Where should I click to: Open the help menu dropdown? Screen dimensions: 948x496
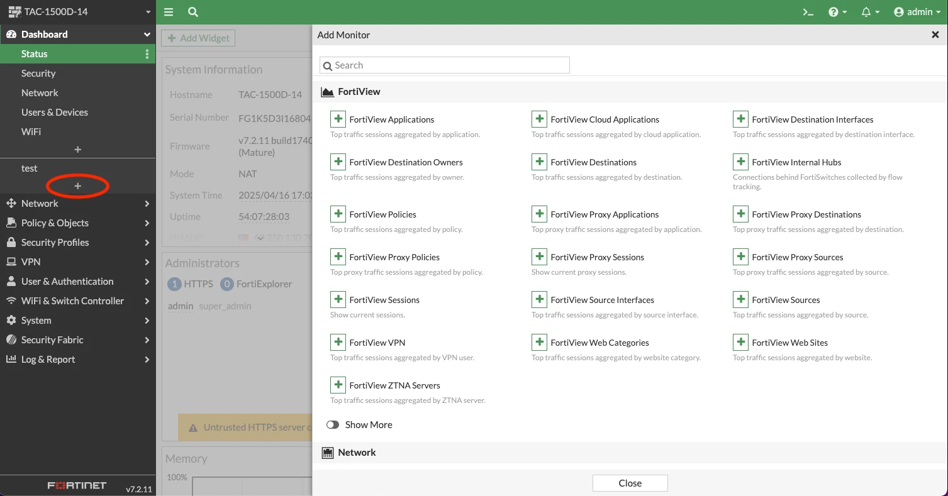(837, 12)
